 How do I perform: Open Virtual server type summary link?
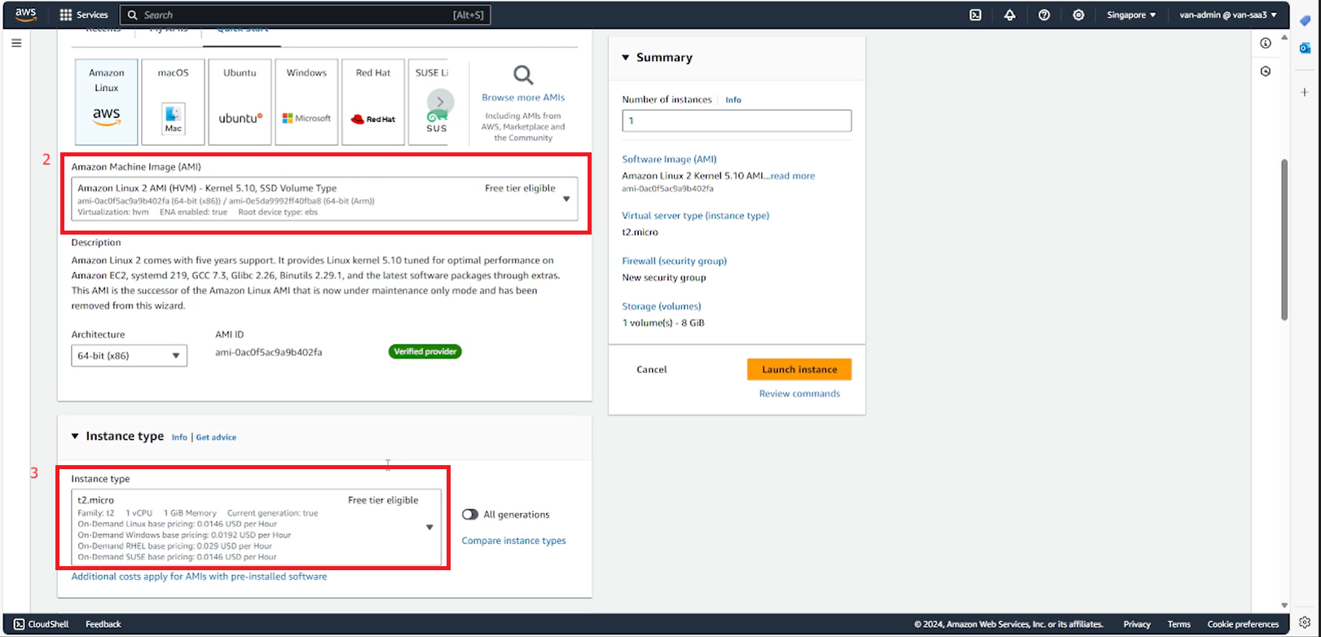coord(695,215)
